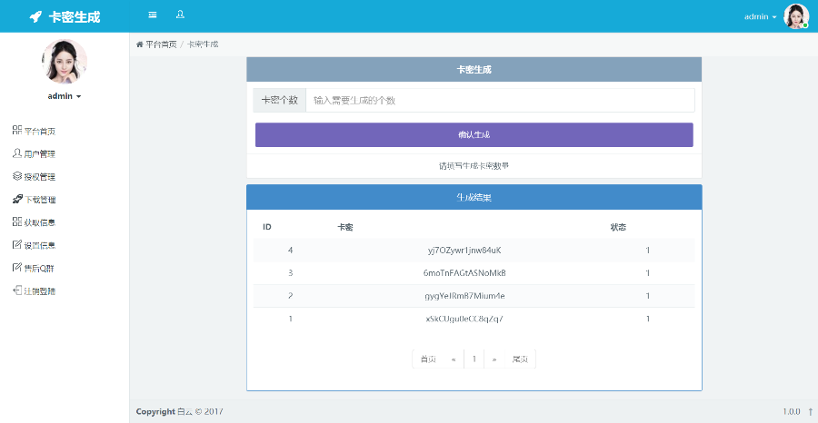The image size is (818, 423).
Task: Click the 平台首页 grid icon in the sidebar
Action: [x=16, y=131]
